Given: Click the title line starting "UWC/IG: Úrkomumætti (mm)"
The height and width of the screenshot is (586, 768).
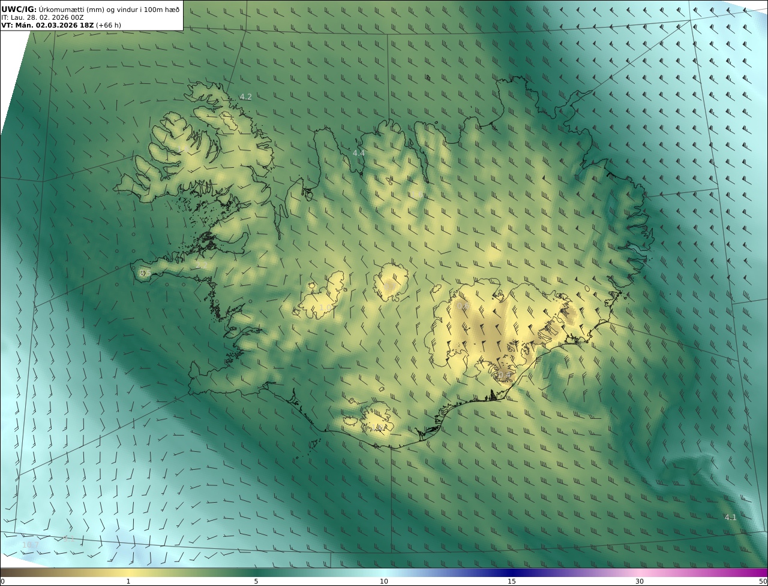Looking at the screenshot, I should click(x=91, y=9).
